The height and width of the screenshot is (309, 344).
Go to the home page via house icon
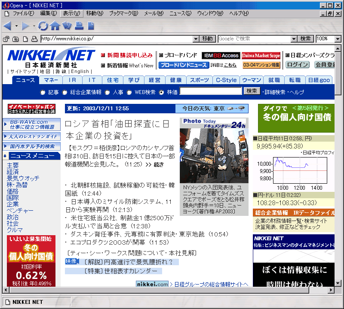click(x=55, y=26)
